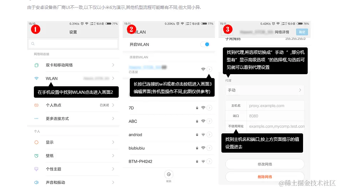
Task: Open details arrow for BTM-PHI242 network
Action: coord(209,161)
